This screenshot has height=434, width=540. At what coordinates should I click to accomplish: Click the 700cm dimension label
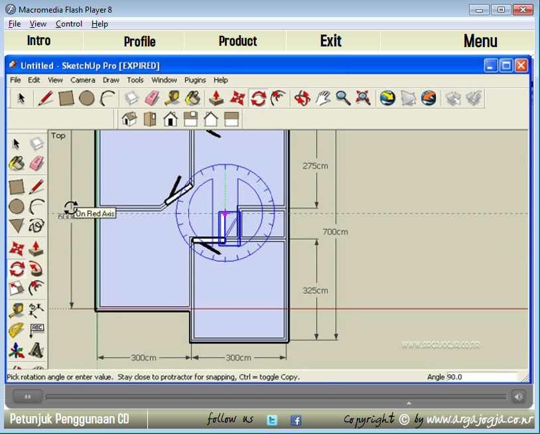[x=335, y=232]
